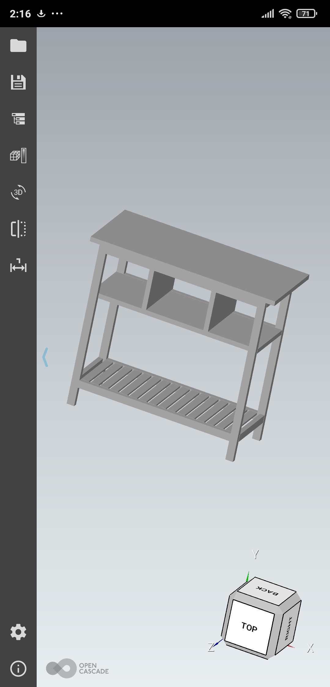330x687 pixels.
Task: Click the Z axis label
Action: pos(211,647)
